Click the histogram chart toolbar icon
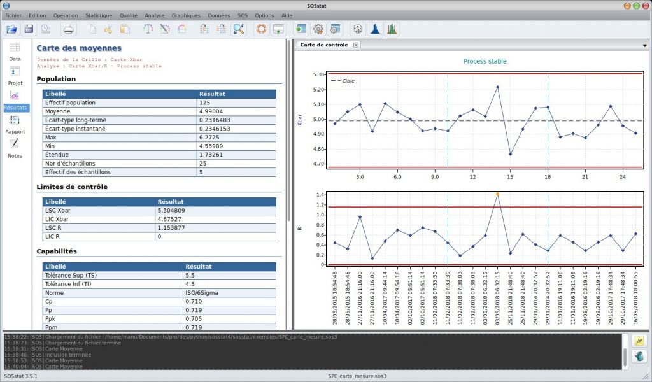 point(392,29)
